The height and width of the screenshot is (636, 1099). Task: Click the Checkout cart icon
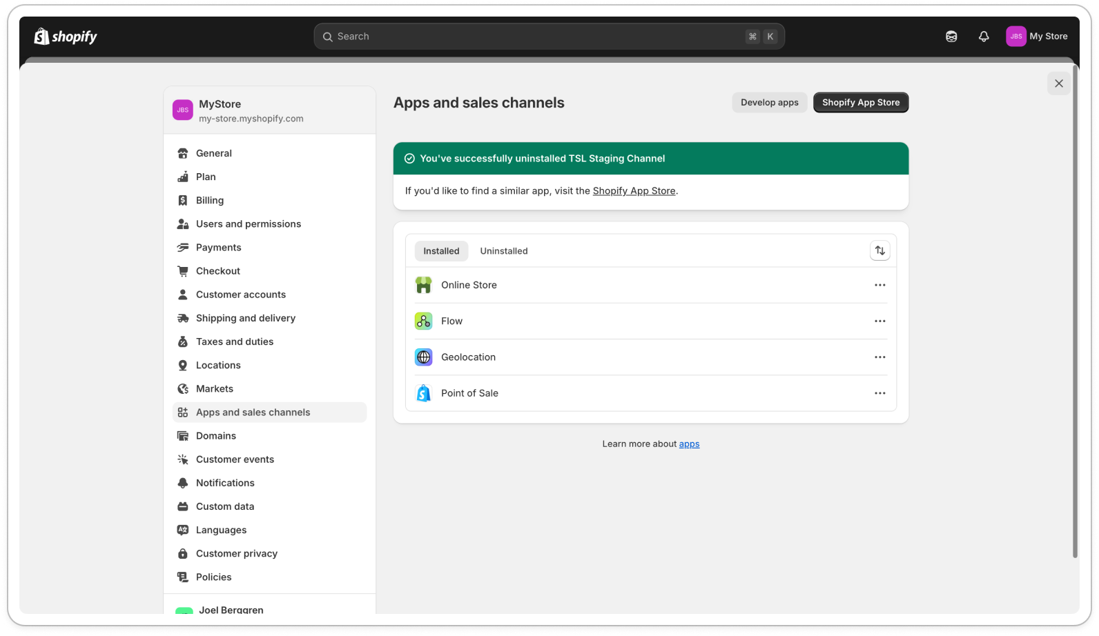183,270
